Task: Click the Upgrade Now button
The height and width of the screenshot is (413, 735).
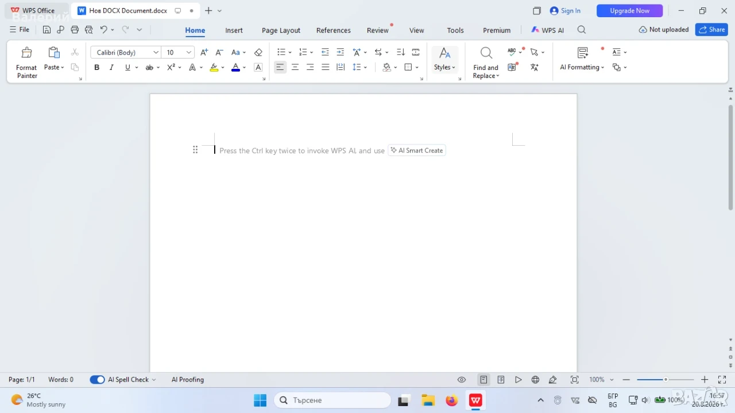Action: click(x=629, y=11)
